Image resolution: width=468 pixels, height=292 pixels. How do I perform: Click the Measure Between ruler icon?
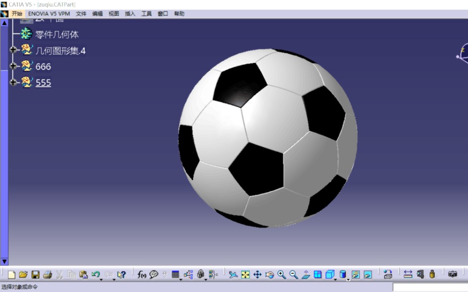coord(408,274)
